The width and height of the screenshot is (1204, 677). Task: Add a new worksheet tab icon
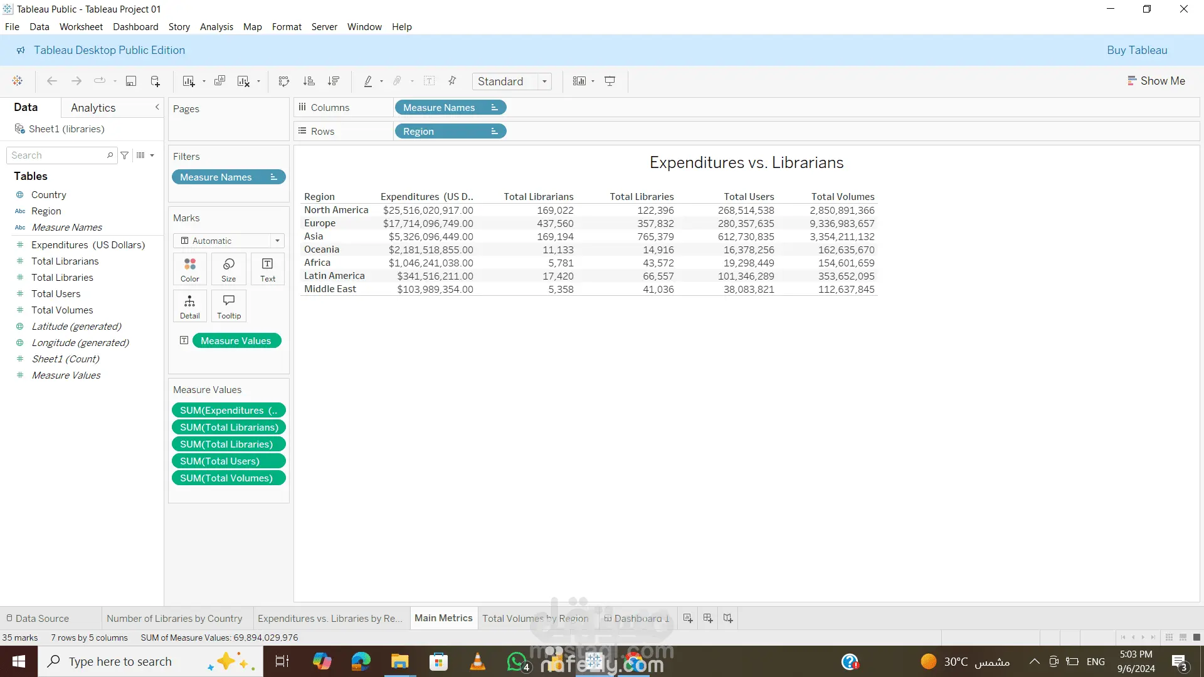click(x=688, y=619)
